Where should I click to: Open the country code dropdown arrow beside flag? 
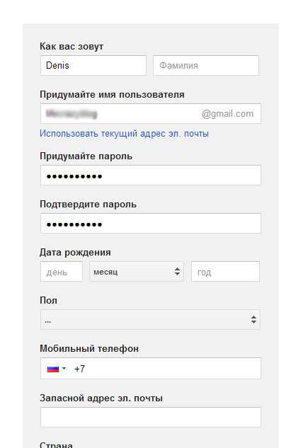click(64, 368)
